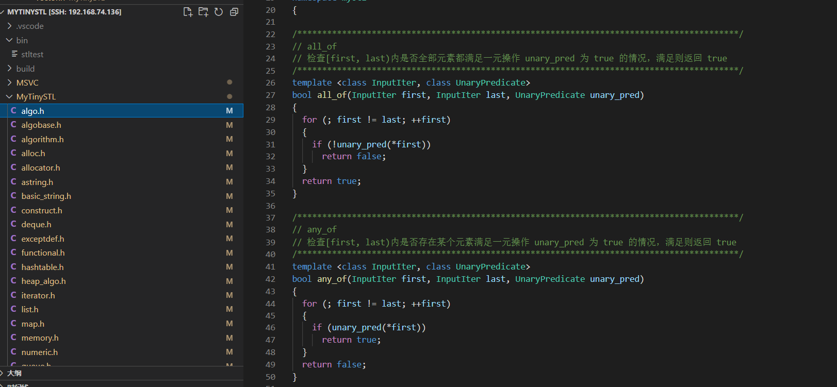Expand the .vscode folder

click(9, 26)
